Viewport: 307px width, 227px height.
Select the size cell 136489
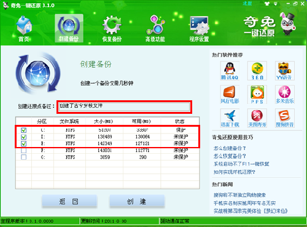[105, 137]
